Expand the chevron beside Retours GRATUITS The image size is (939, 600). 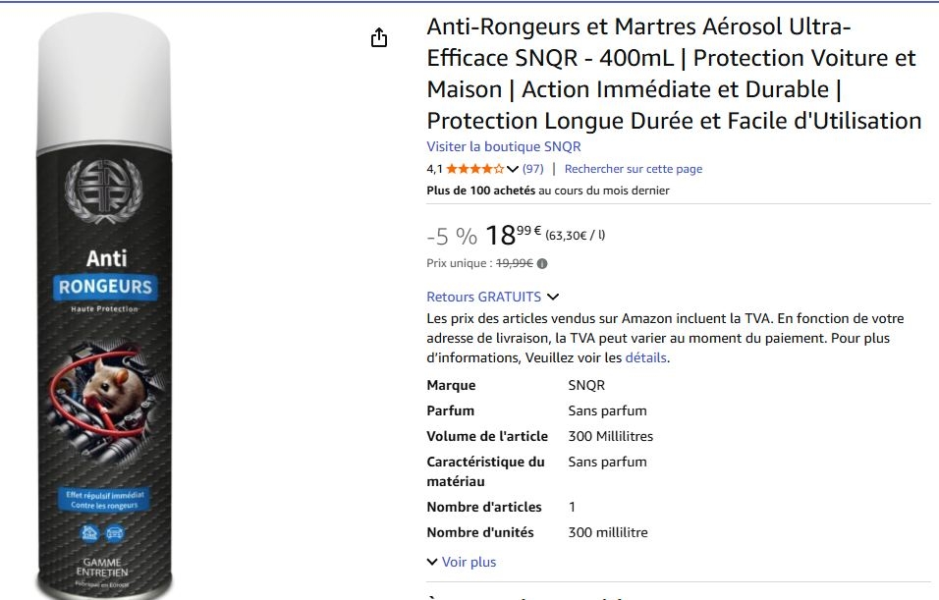pyautogui.click(x=552, y=297)
